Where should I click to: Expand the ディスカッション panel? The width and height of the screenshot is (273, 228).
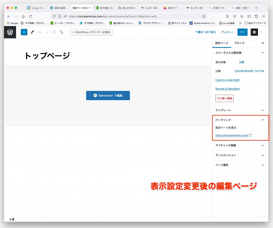pyautogui.click(x=263, y=155)
